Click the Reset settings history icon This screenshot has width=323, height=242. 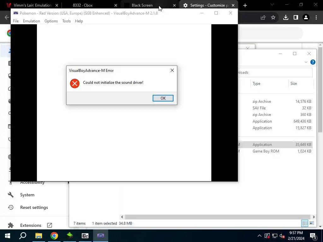click(x=11, y=207)
